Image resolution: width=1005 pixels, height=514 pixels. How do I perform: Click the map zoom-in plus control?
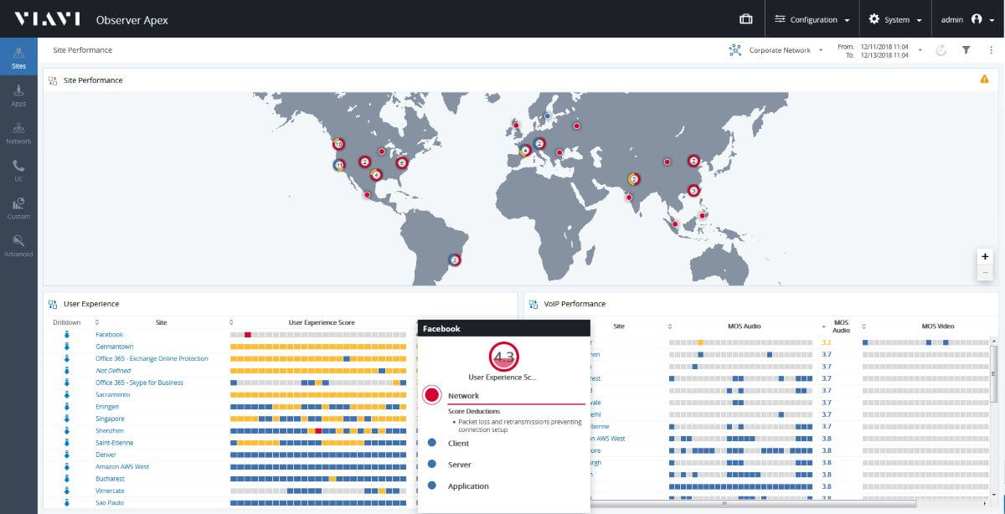coord(985,256)
